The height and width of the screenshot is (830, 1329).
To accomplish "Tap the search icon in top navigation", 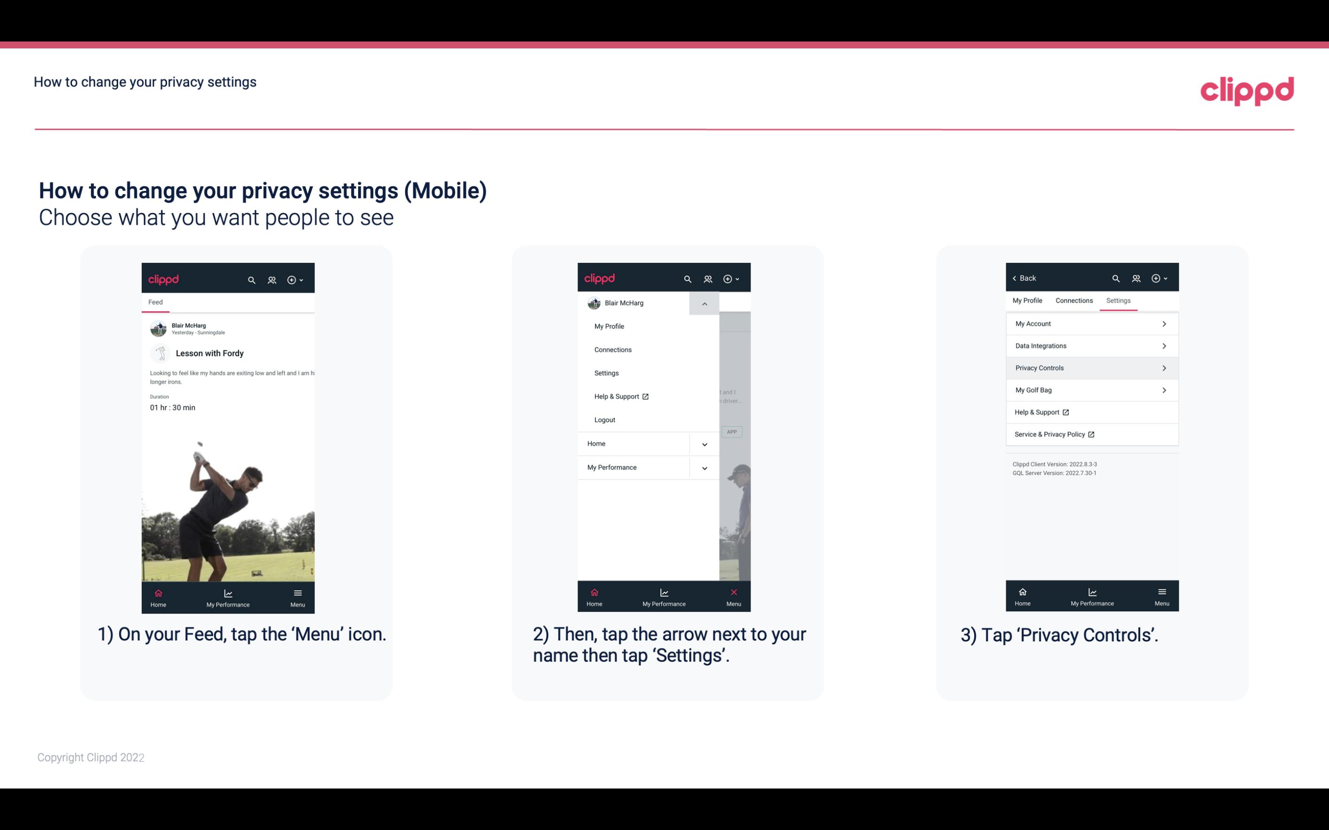I will pyautogui.click(x=251, y=279).
